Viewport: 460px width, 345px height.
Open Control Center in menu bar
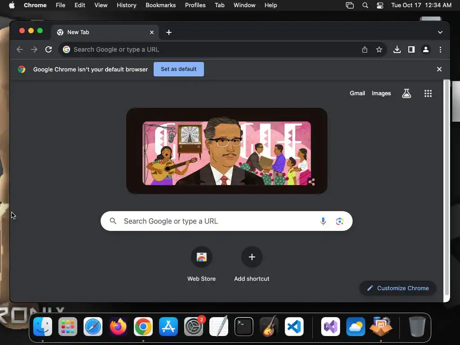tap(380, 5)
